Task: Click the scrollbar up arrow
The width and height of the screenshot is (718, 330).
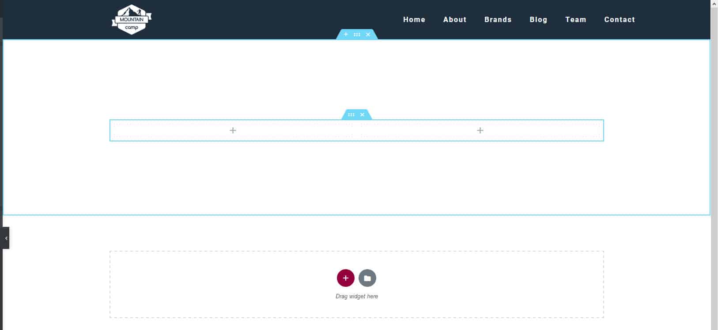Action: click(714, 4)
